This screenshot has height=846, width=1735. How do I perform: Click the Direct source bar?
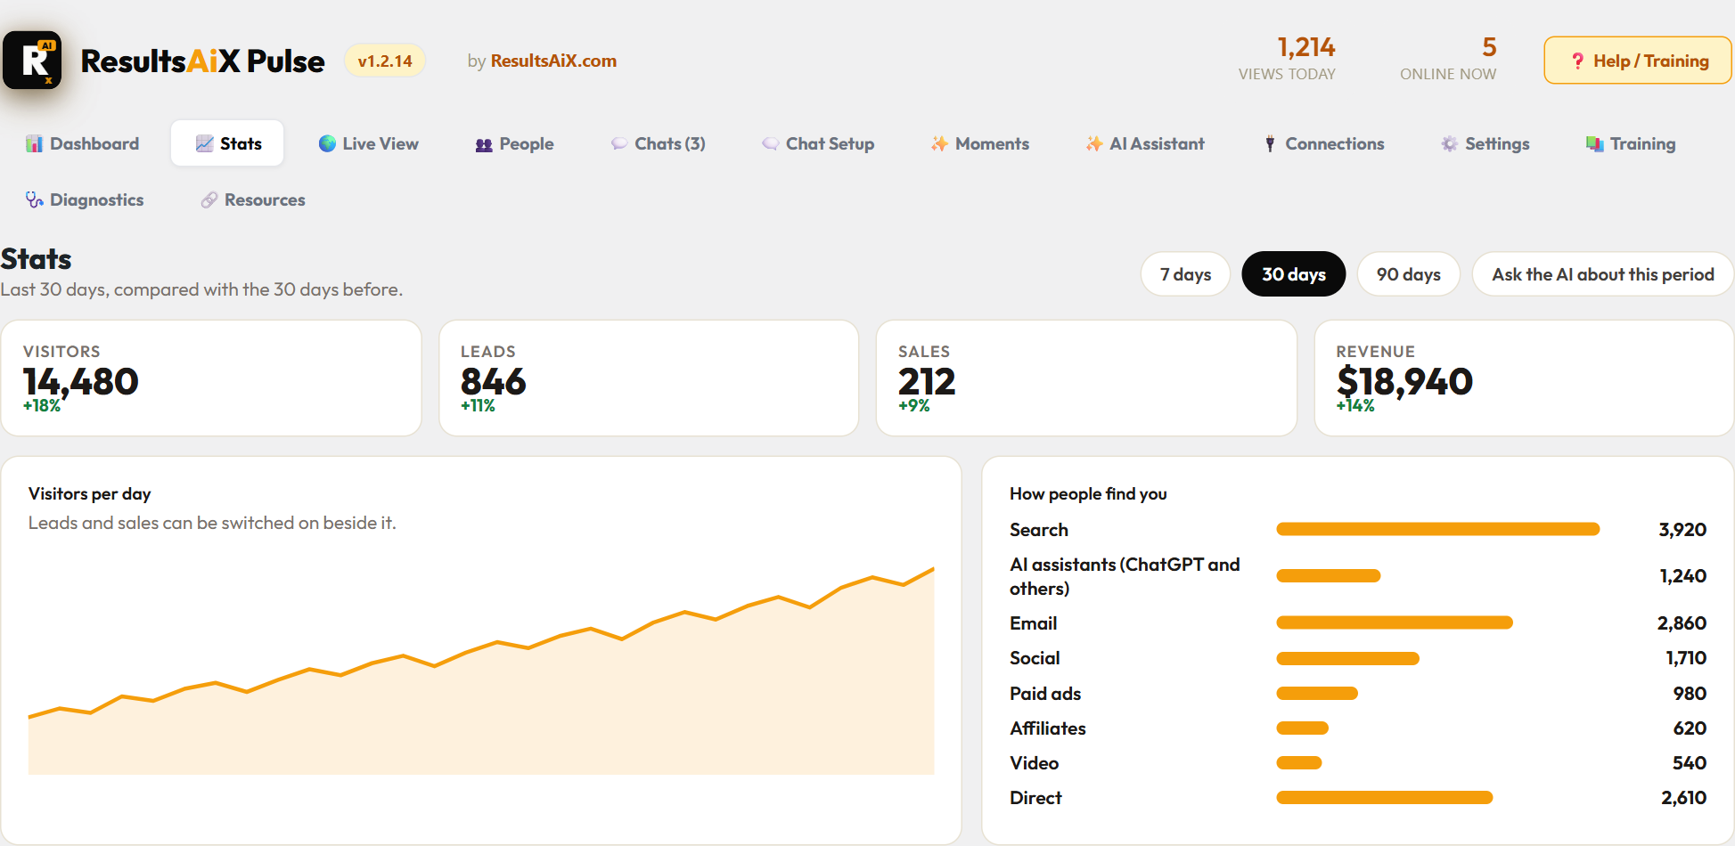point(1385,797)
